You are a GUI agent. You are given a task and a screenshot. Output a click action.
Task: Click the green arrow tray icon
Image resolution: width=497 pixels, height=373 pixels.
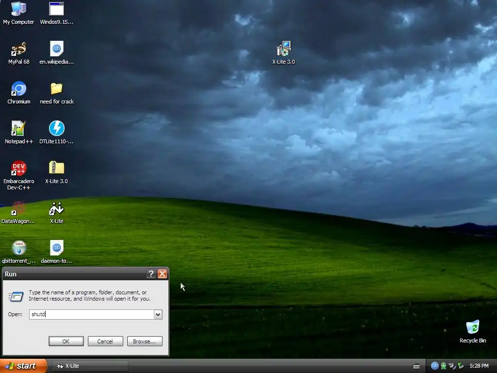461,366
